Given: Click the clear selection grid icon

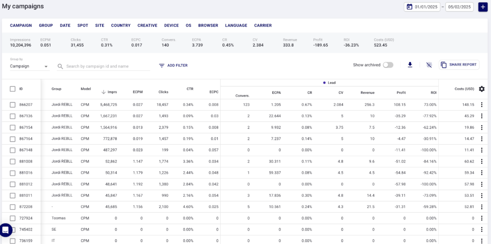Looking at the screenshot, I should [429, 65].
